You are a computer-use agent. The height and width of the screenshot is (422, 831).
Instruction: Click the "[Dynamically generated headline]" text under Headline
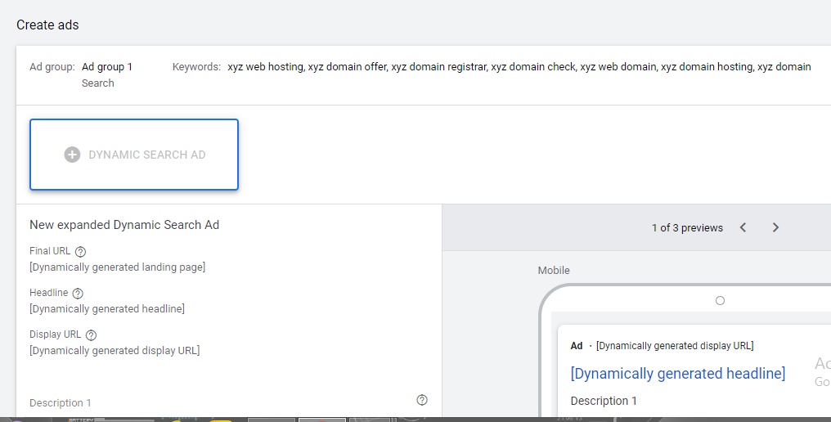click(107, 308)
